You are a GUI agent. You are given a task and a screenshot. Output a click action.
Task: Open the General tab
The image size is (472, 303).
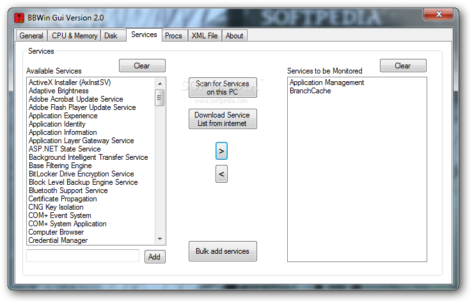point(31,36)
